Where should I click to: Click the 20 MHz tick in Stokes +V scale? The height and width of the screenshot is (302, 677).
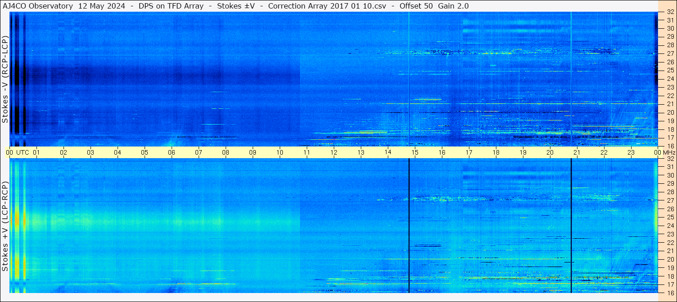coord(670,259)
